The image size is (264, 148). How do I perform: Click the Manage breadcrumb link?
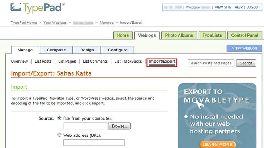pos(106,23)
